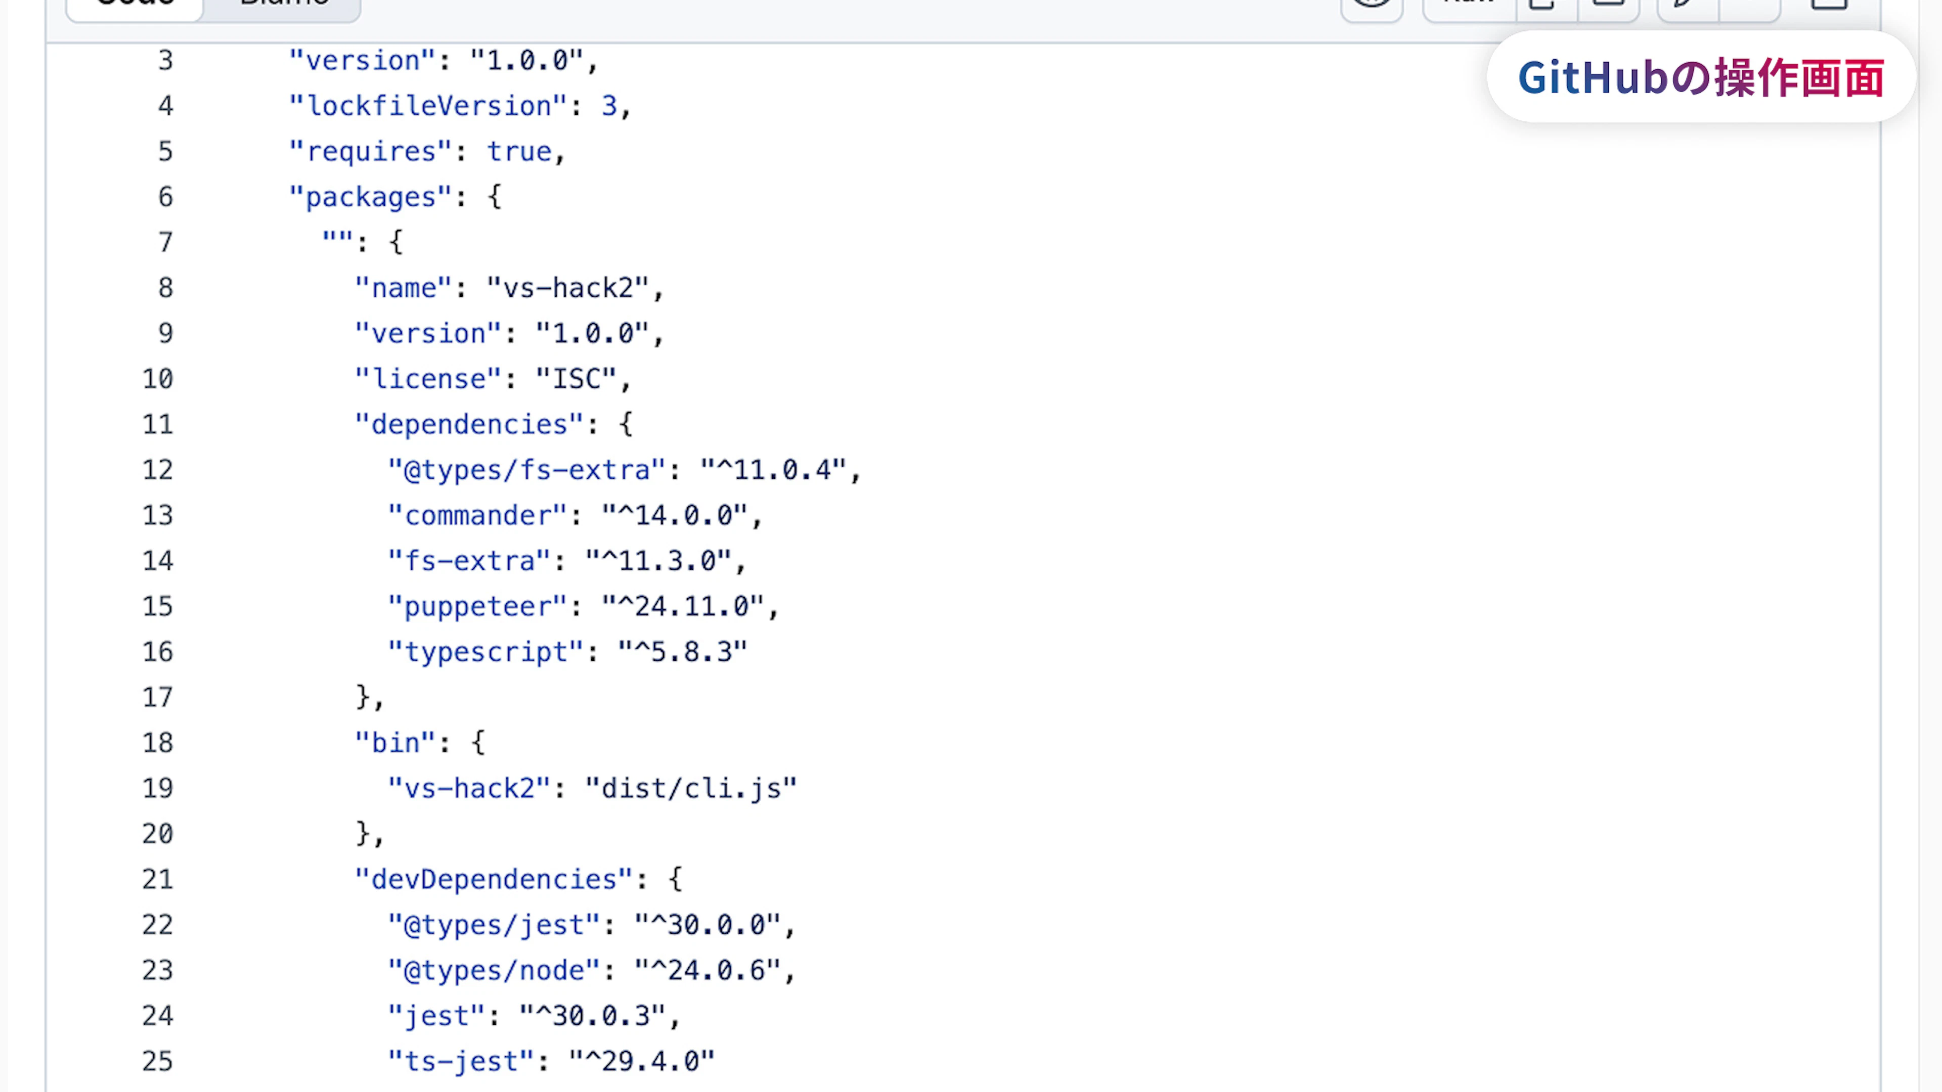The image size is (1942, 1092).
Task: Click the "dist/cli.js" string value
Action: click(x=690, y=788)
